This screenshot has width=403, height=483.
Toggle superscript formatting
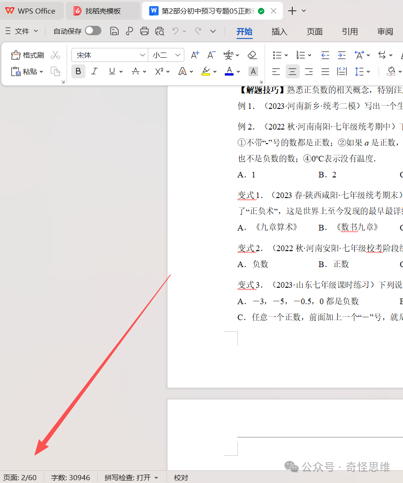pyautogui.click(x=159, y=71)
